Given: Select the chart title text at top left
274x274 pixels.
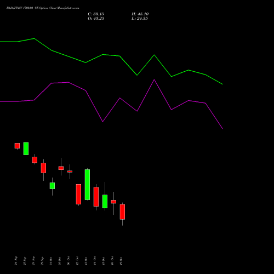Looking at the screenshot, I should coord(43,8).
